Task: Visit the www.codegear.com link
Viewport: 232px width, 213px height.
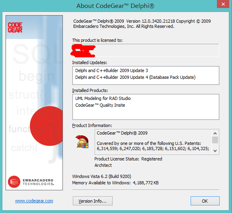Action: click(34, 201)
